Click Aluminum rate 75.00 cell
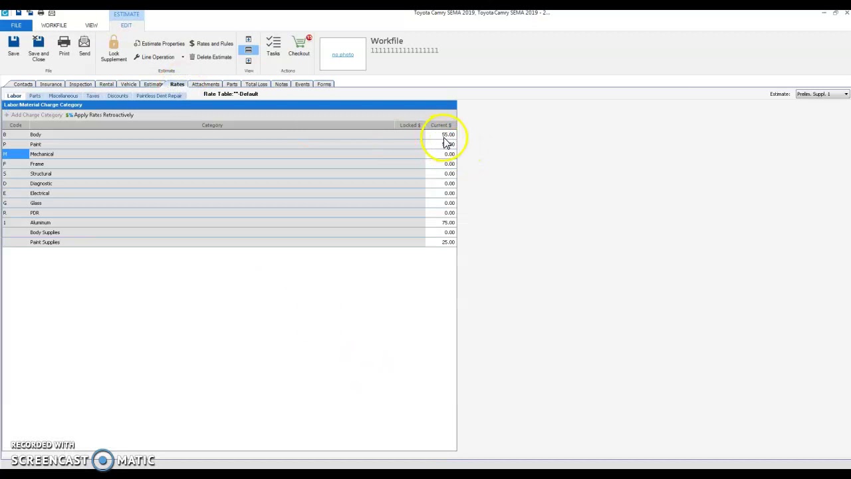Image resolution: width=851 pixels, height=479 pixels. click(x=441, y=223)
